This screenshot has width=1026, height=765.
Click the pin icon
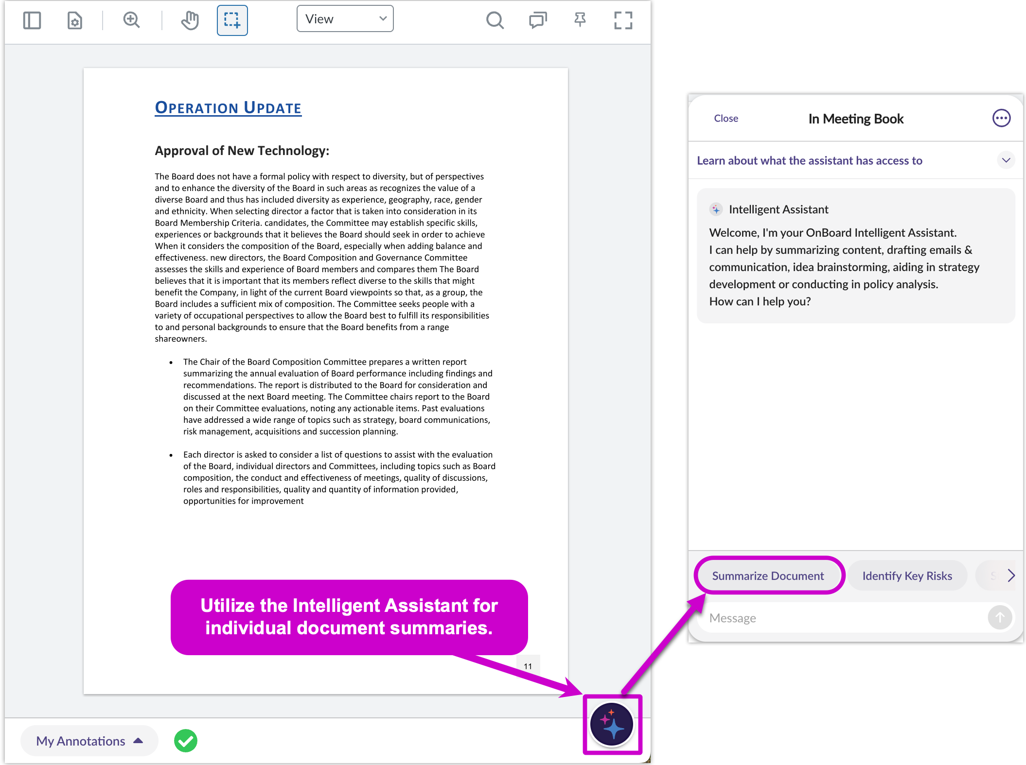(580, 20)
